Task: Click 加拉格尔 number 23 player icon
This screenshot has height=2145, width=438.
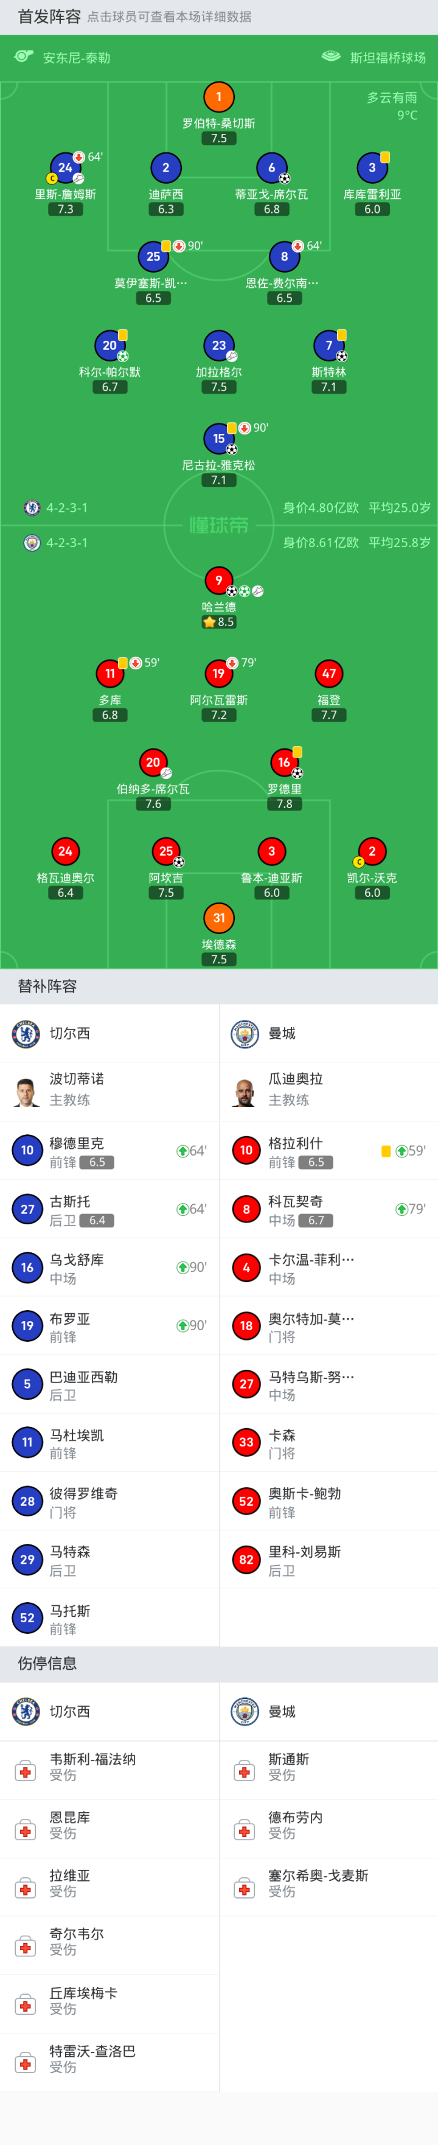Action: click(219, 345)
